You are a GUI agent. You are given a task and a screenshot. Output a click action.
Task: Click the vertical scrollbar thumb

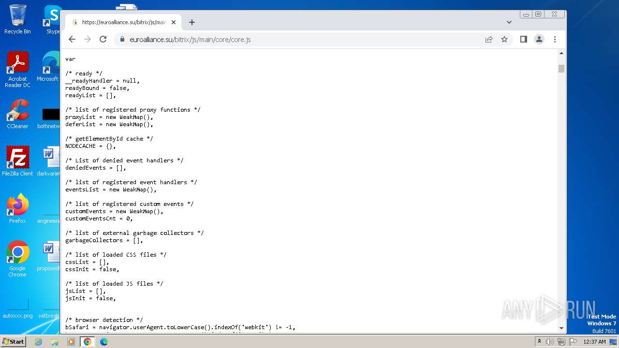point(561,68)
